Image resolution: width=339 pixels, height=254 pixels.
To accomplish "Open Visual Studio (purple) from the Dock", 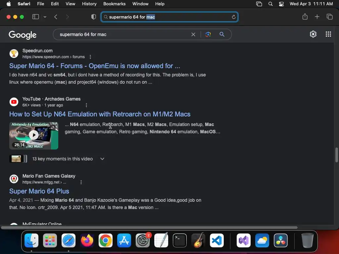I will point(244,240).
